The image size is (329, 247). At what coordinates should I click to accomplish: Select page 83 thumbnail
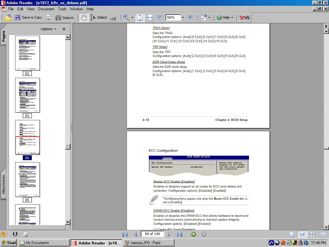(x=27, y=95)
